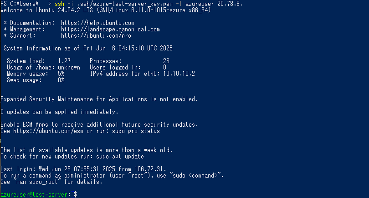Image resolution: width=369 pixels, height=198 pixels.
Task: Click the 'sudo pro status' command text
Action: click(136, 131)
